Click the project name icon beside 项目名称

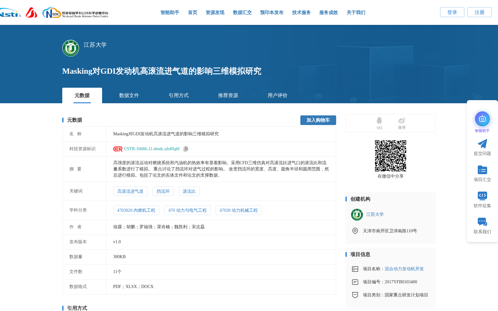click(x=355, y=269)
